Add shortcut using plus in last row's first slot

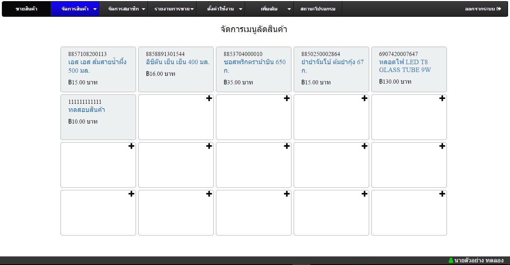click(x=131, y=194)
